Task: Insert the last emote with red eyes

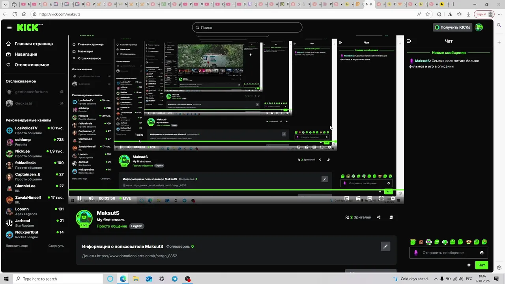Action: 484,242
